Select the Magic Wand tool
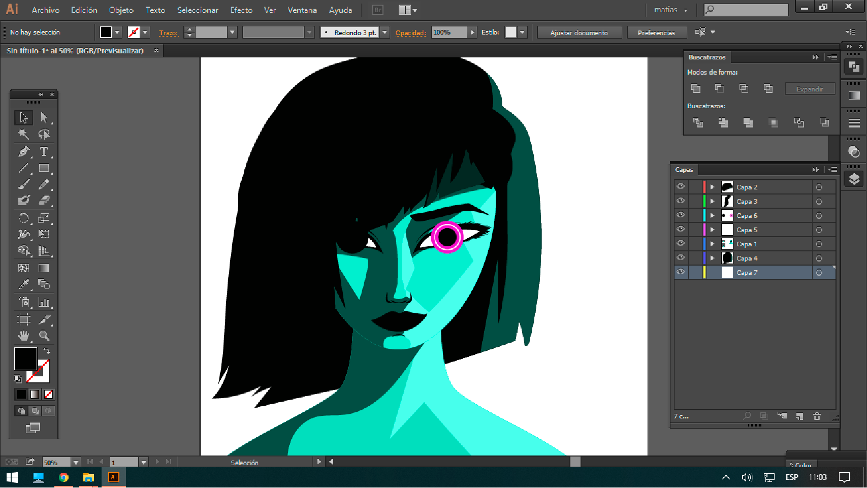Viewport: 867px width, 488px height. 23,134
